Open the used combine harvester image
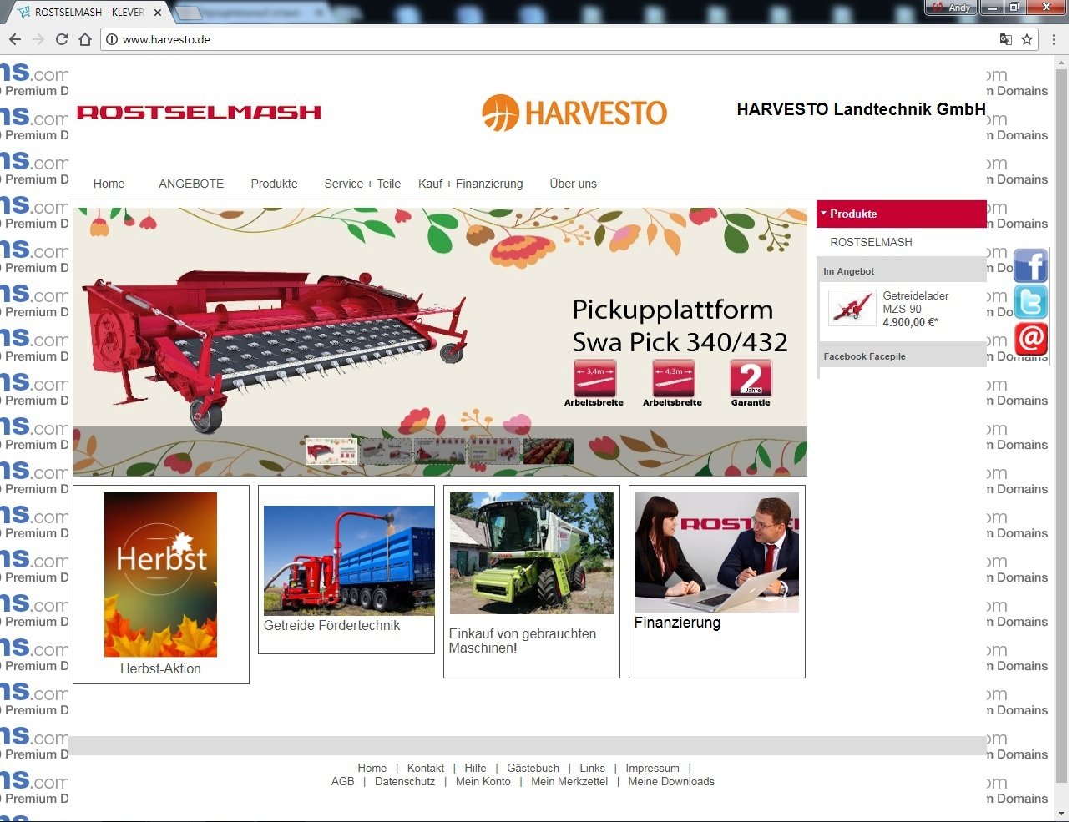This screenshot has height=822, width=1082. pos(531,553)
